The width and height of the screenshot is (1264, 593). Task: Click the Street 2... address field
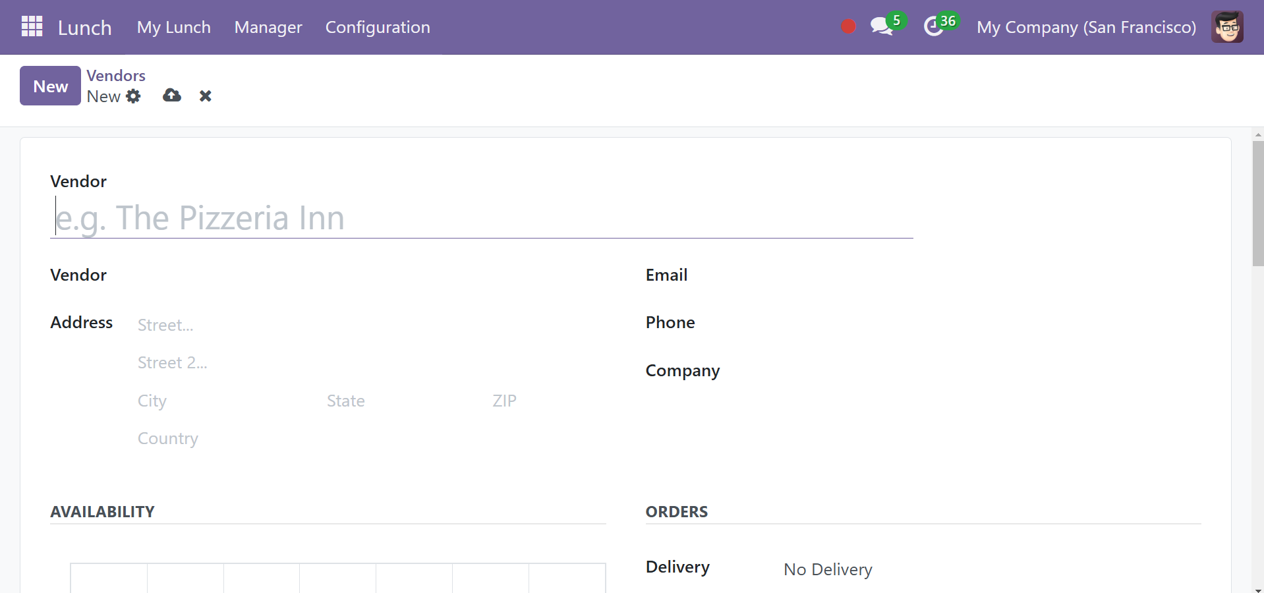pos(372,362)
